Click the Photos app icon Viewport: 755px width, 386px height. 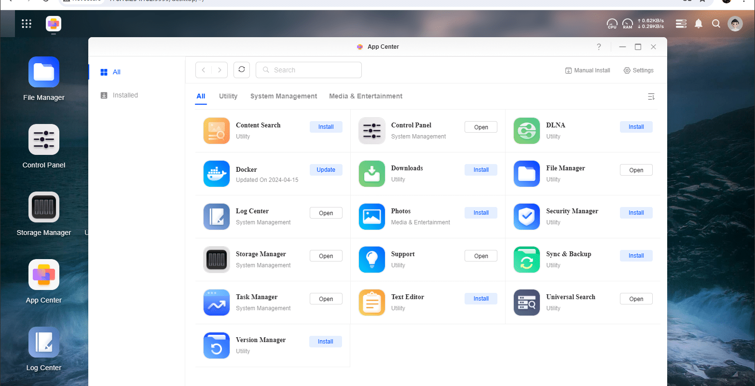[x=372, y=217]
